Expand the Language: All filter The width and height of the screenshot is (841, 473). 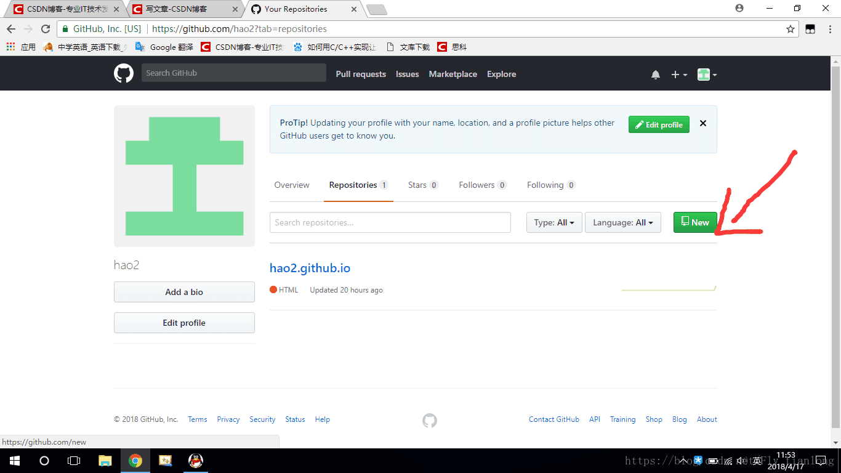623,222
